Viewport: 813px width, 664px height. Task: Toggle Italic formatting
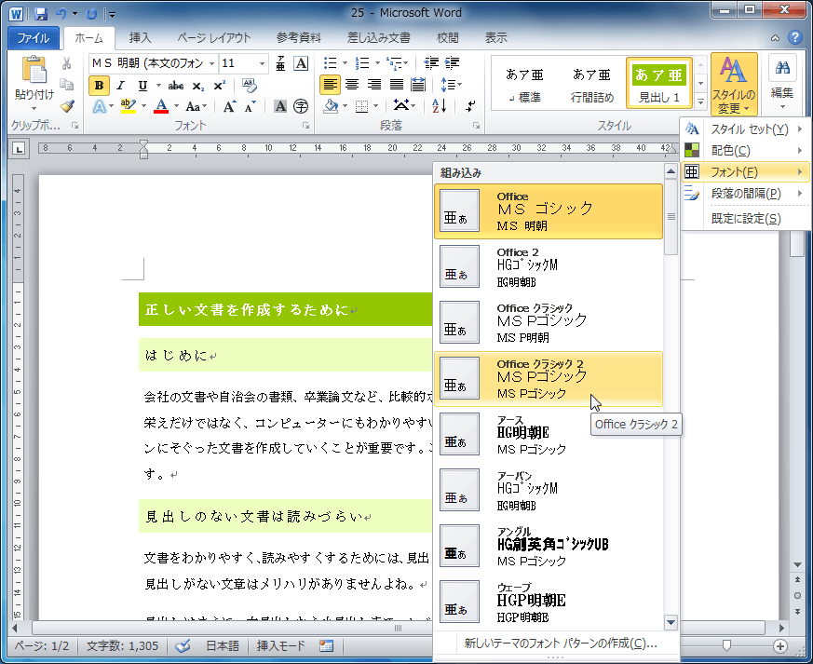coord(121,86)
